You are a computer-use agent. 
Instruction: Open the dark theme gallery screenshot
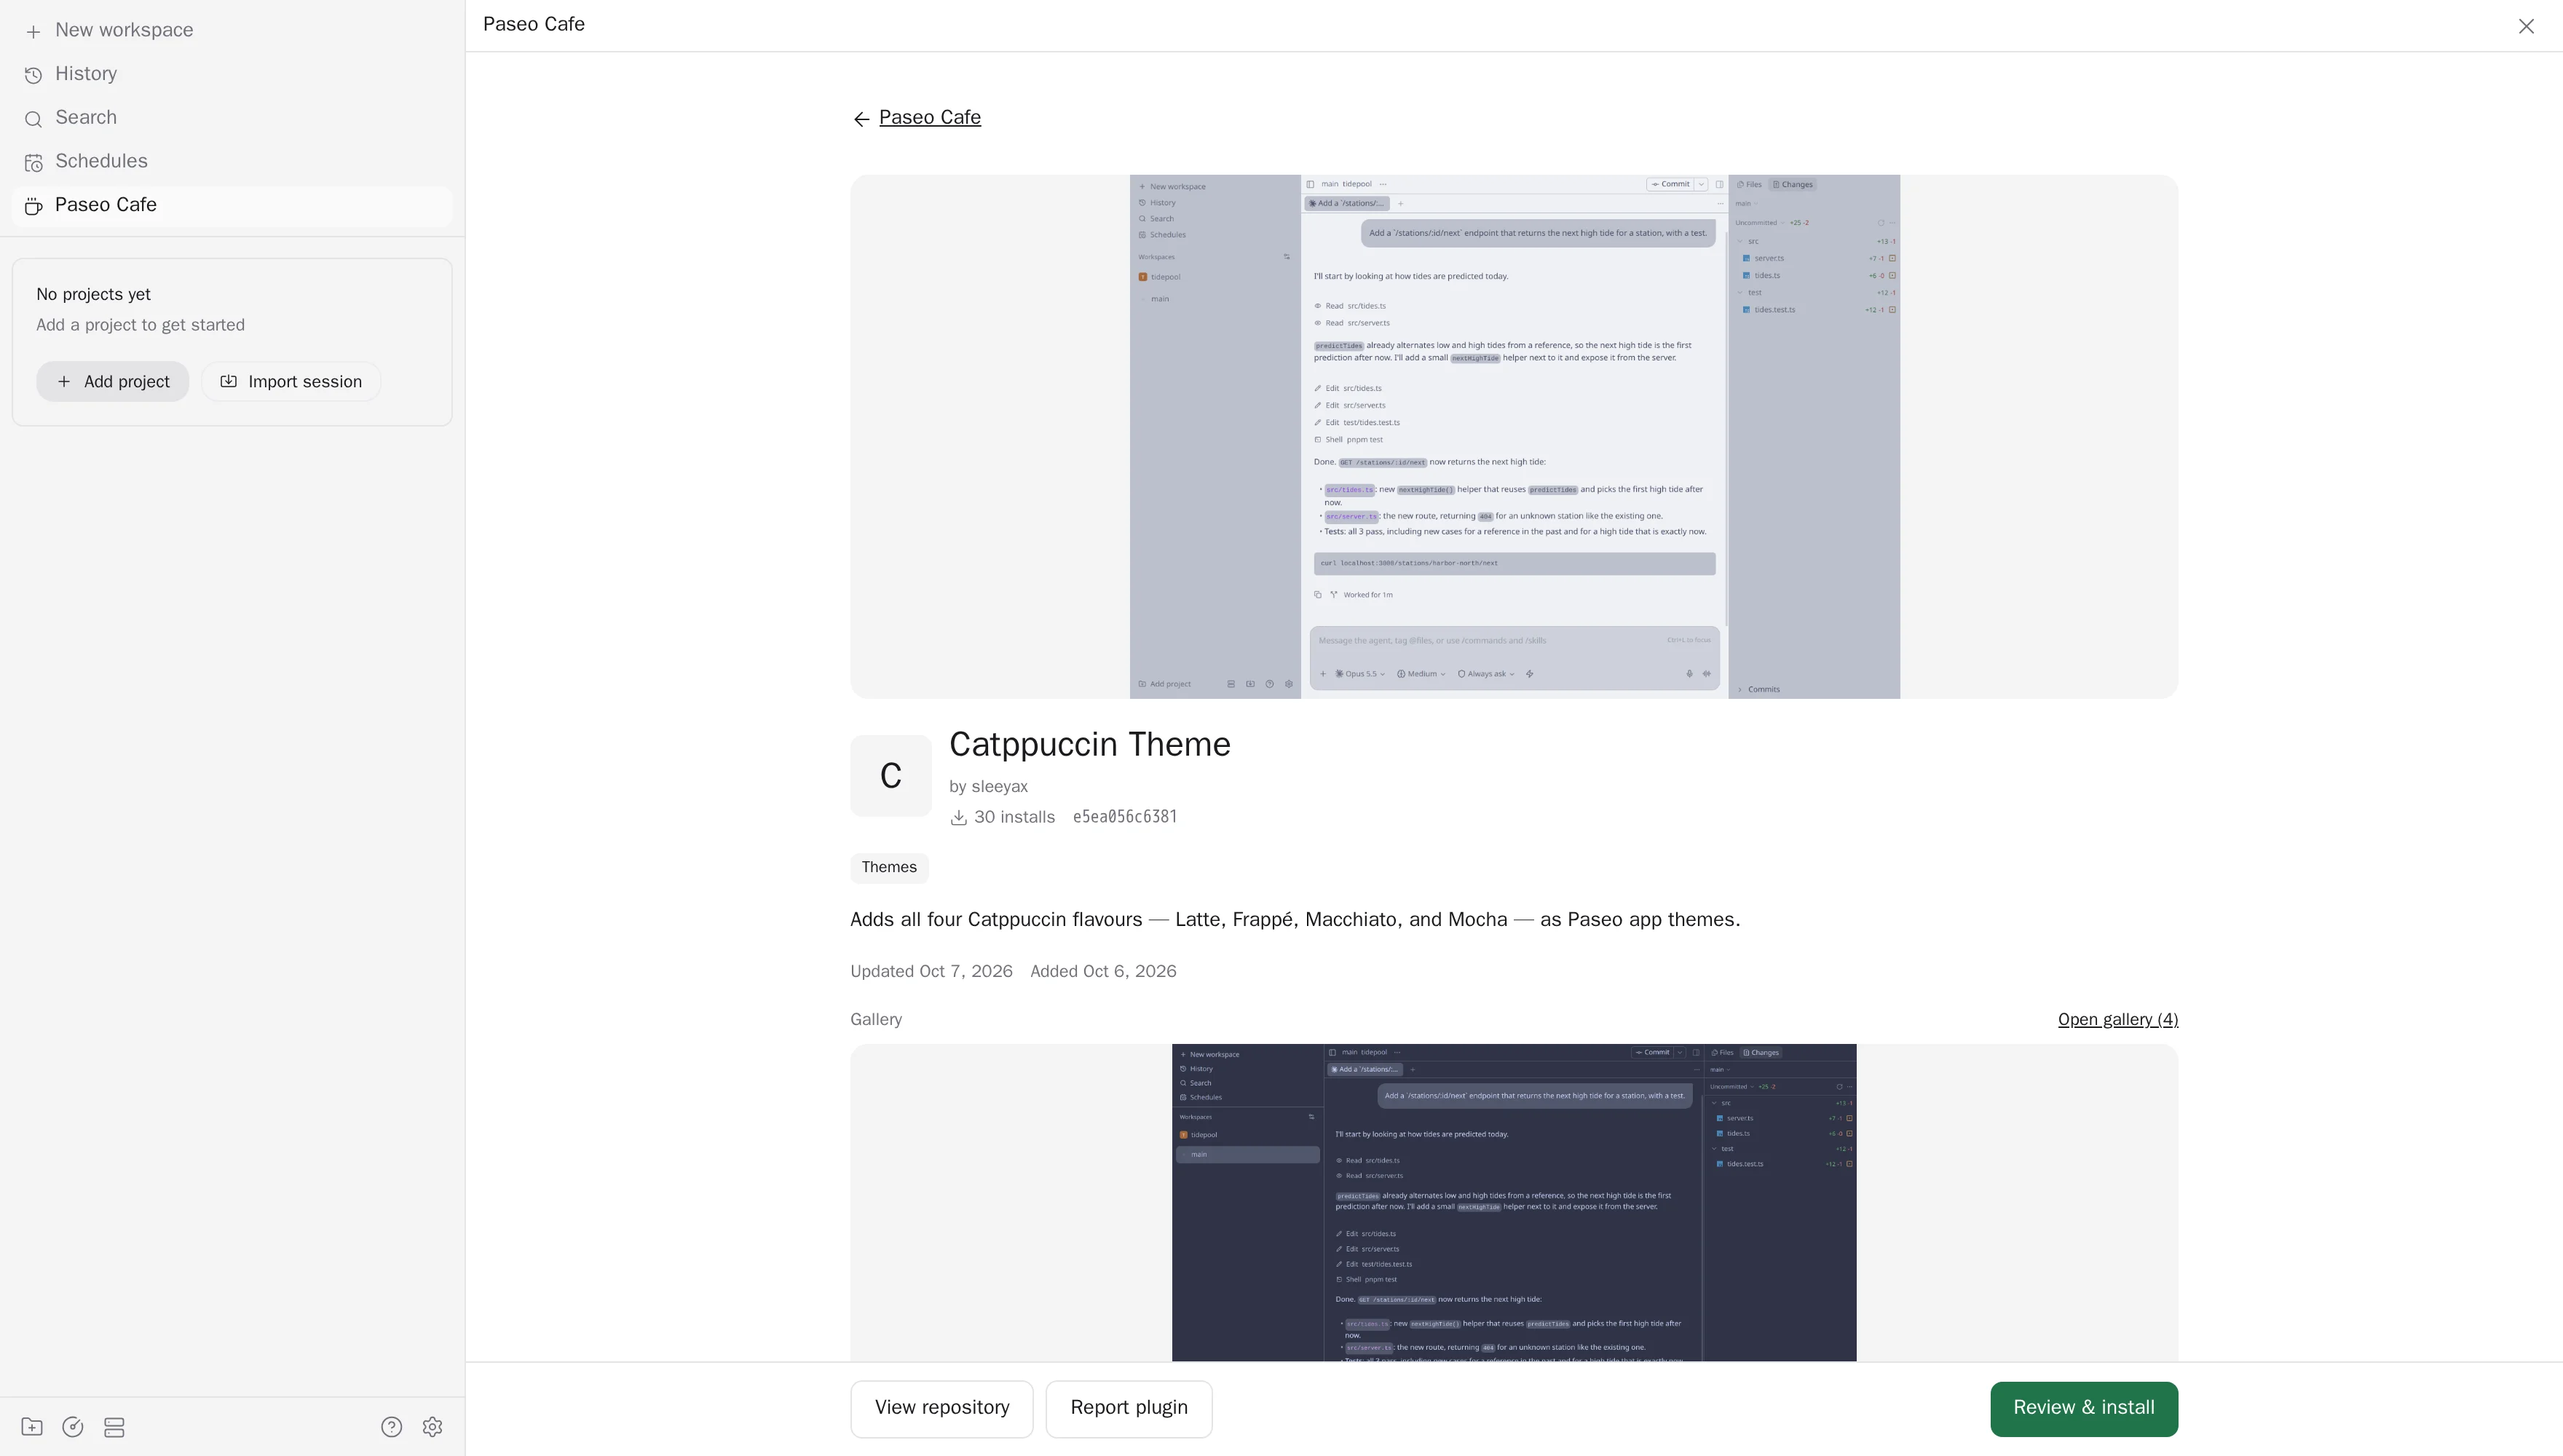(x=1513, y=1202)
